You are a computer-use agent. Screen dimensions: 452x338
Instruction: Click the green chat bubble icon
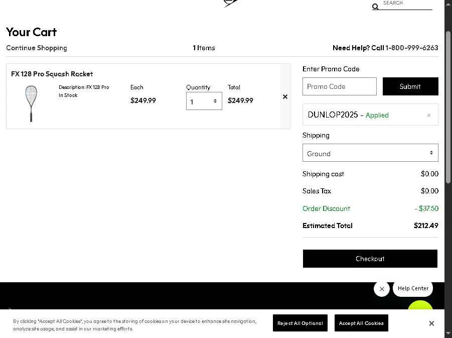tap(420, 305)
